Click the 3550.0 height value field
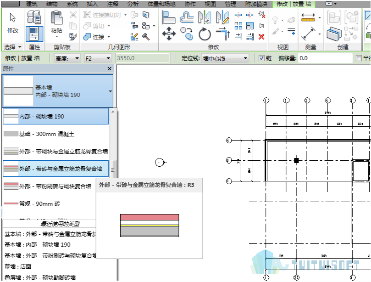Screen dimensions: 371x282 click(x=143, y=58)
